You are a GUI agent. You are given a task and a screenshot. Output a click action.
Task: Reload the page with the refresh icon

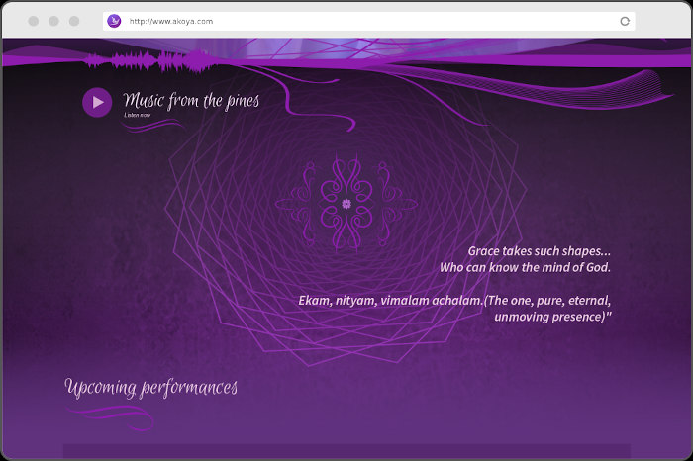coord(625,21)
